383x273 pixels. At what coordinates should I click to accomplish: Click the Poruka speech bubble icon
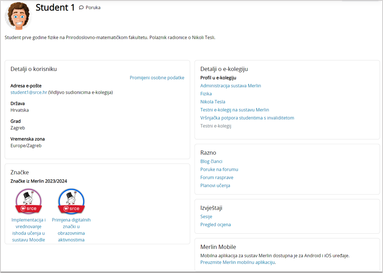tap(81, 8)
